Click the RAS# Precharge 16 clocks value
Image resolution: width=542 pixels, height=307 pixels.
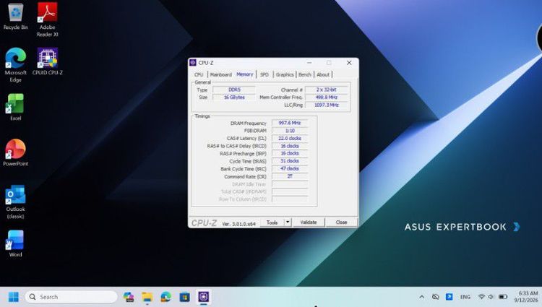(290, 153)
